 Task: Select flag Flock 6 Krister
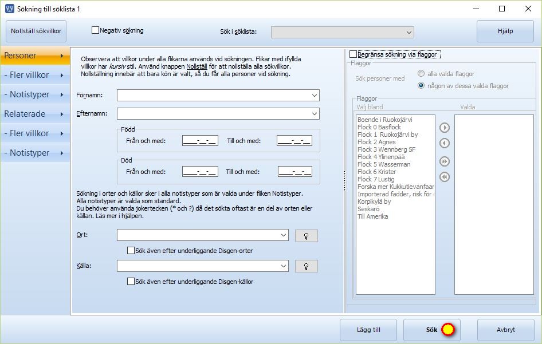[377, 172]
